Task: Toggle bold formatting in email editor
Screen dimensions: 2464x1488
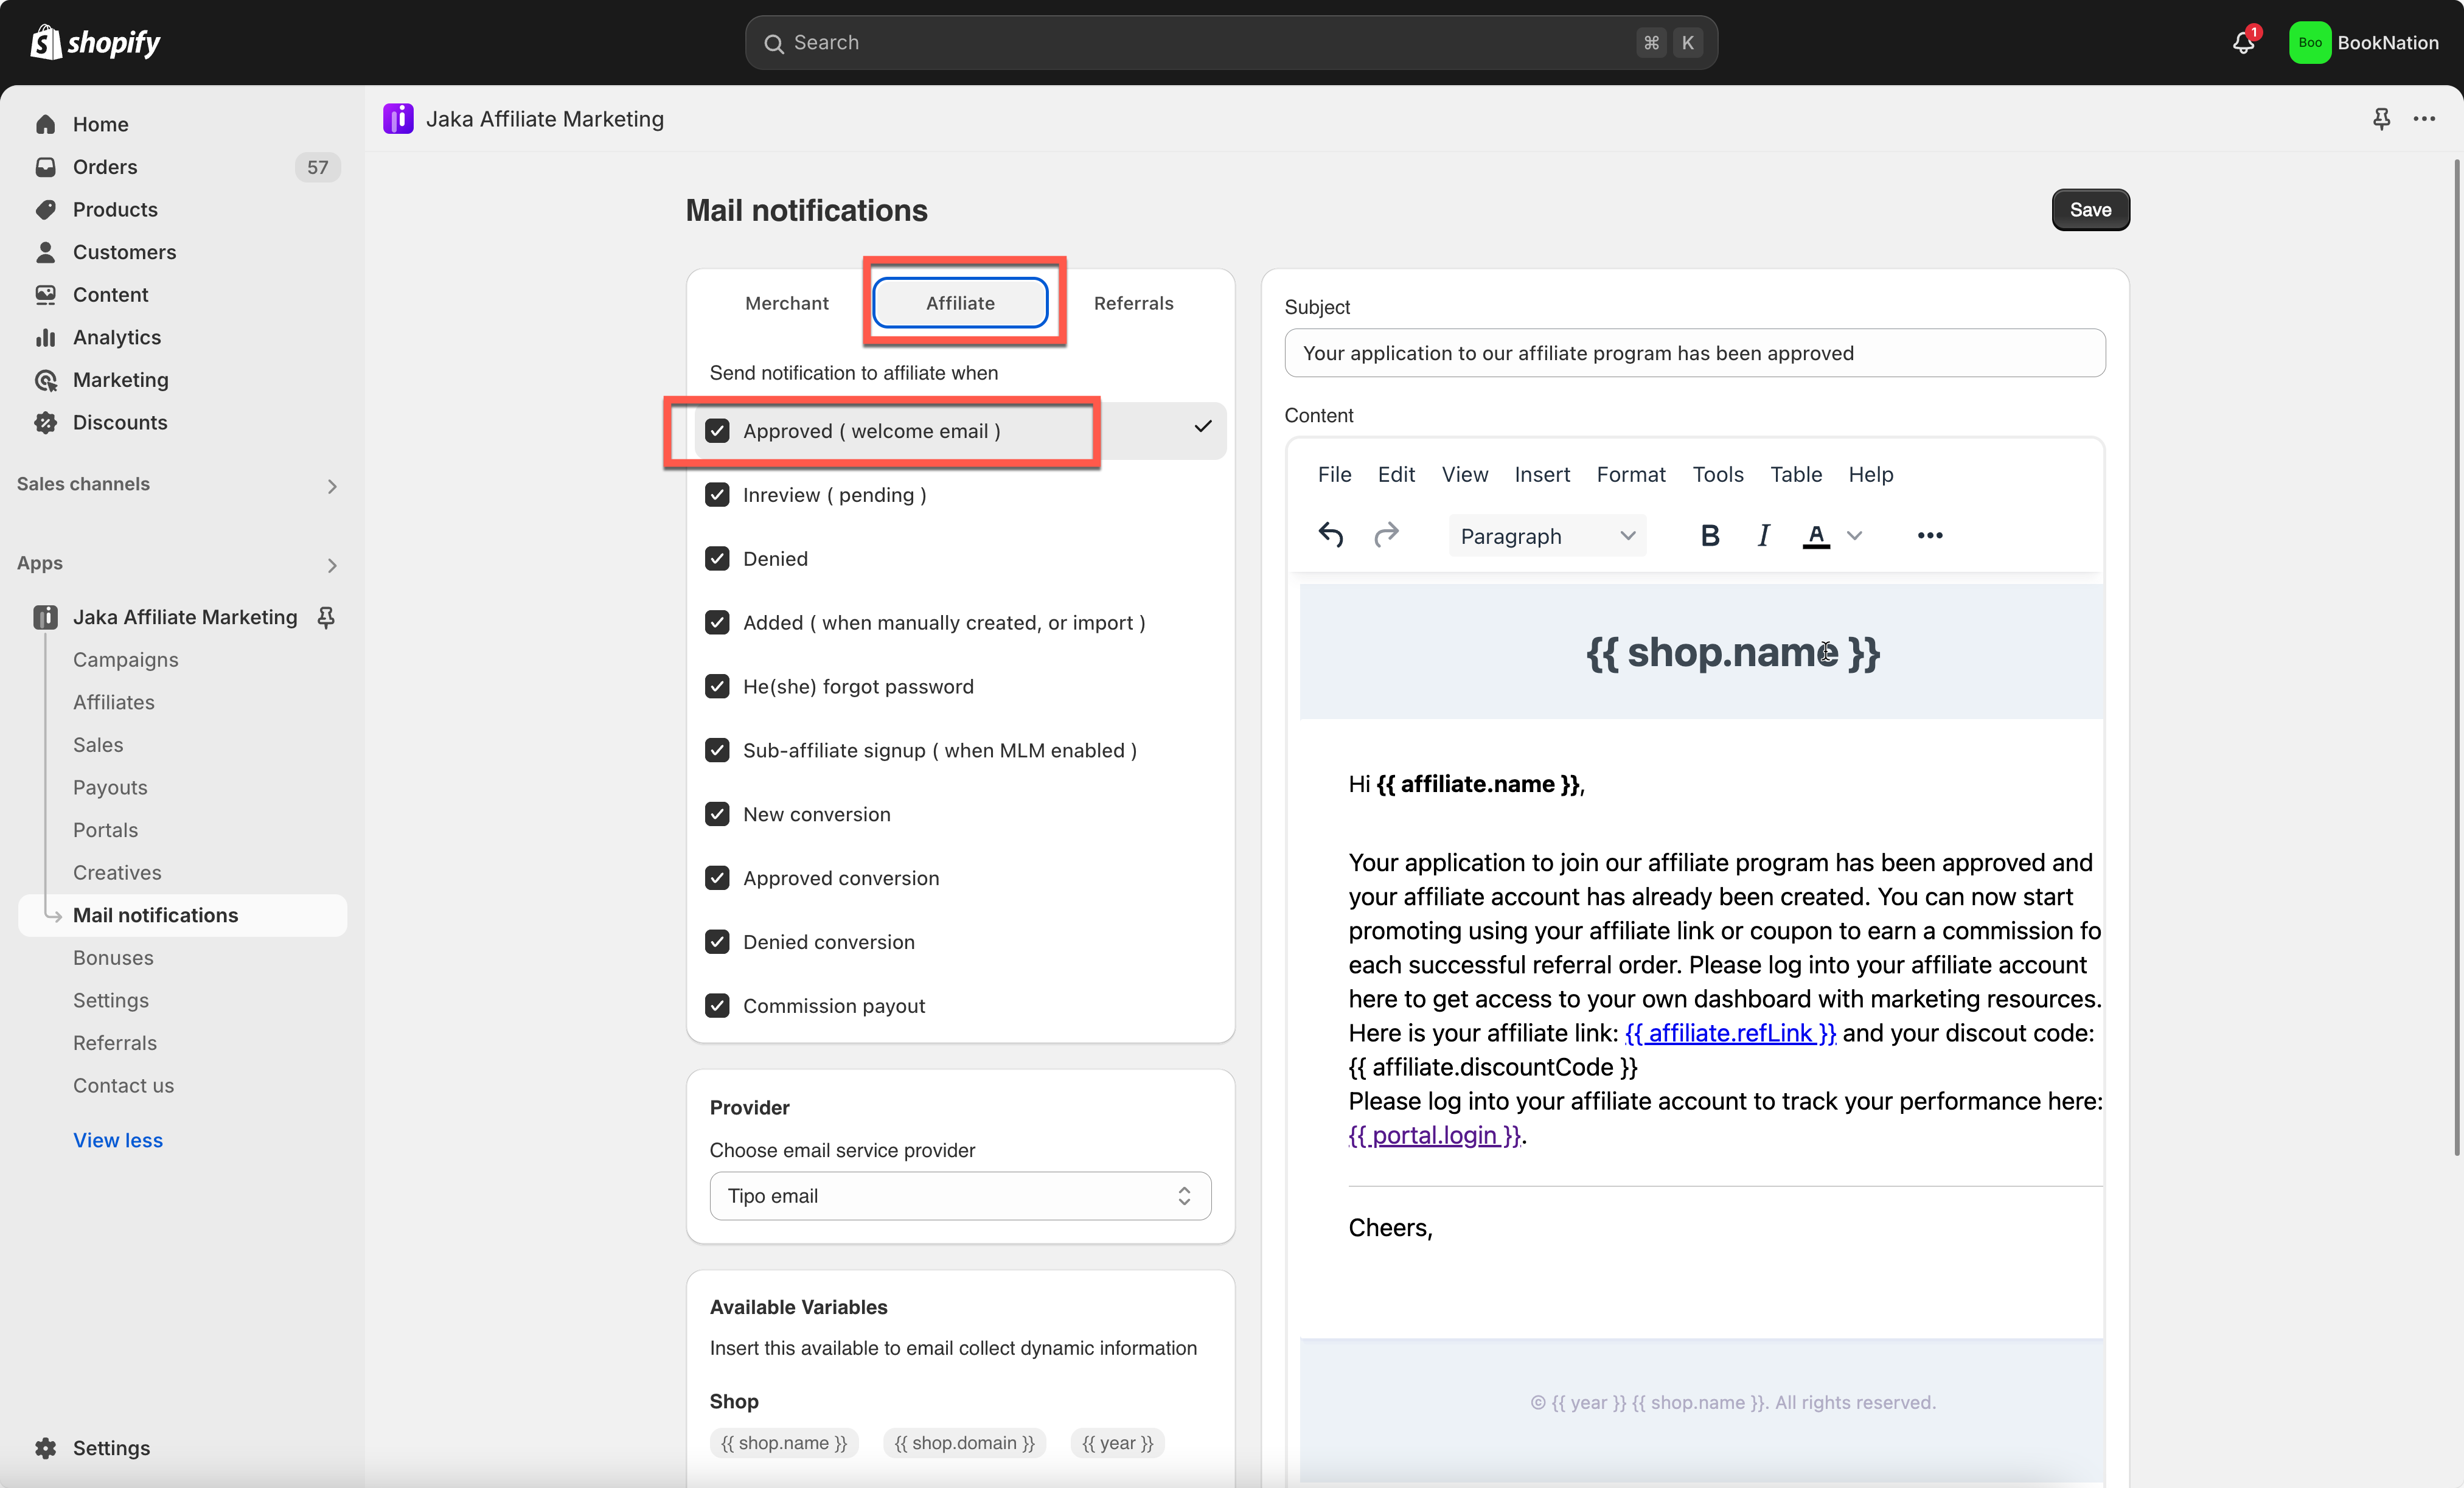Action: click(x=1710, y=535)
